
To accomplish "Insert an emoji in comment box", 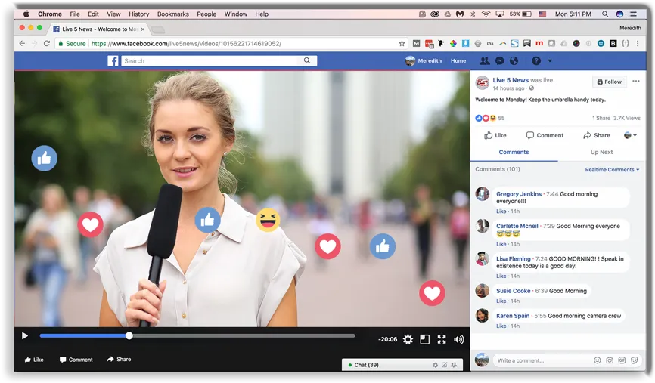I will pyautogui.click(x=598, y=360).
